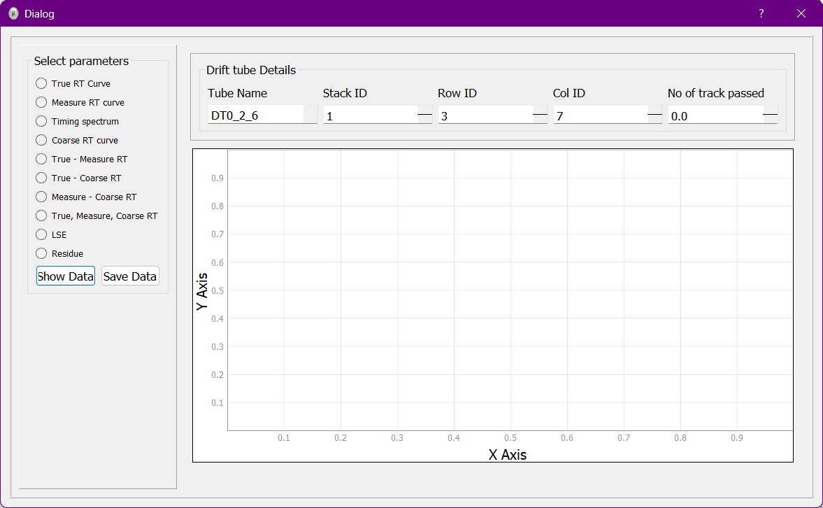
Task: Select True, Measure, Coarse RT option
Action: tap(96, 216)
